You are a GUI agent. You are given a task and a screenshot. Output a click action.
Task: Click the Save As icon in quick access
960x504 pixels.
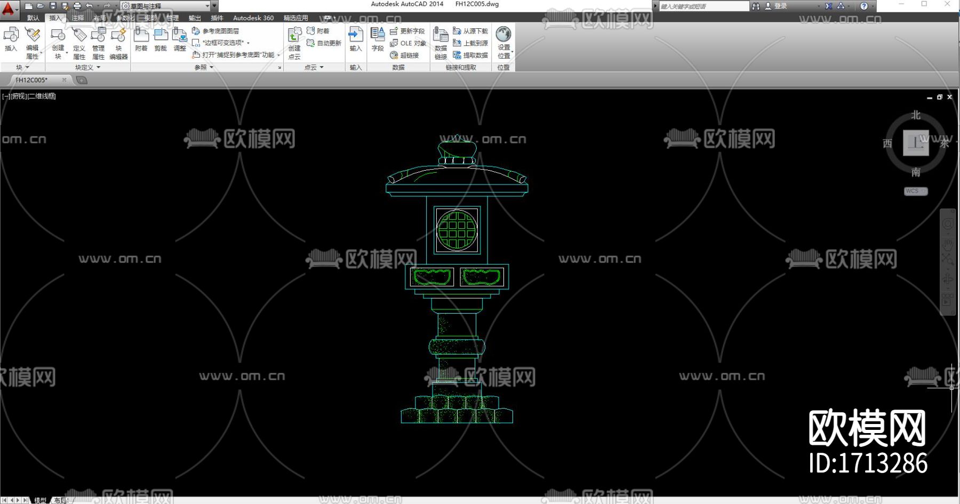pyautogui.click(x=65, y=6)
